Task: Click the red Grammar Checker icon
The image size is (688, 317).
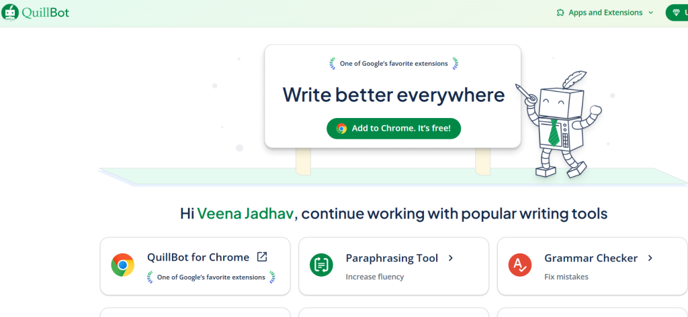Action: pos(520,265)
